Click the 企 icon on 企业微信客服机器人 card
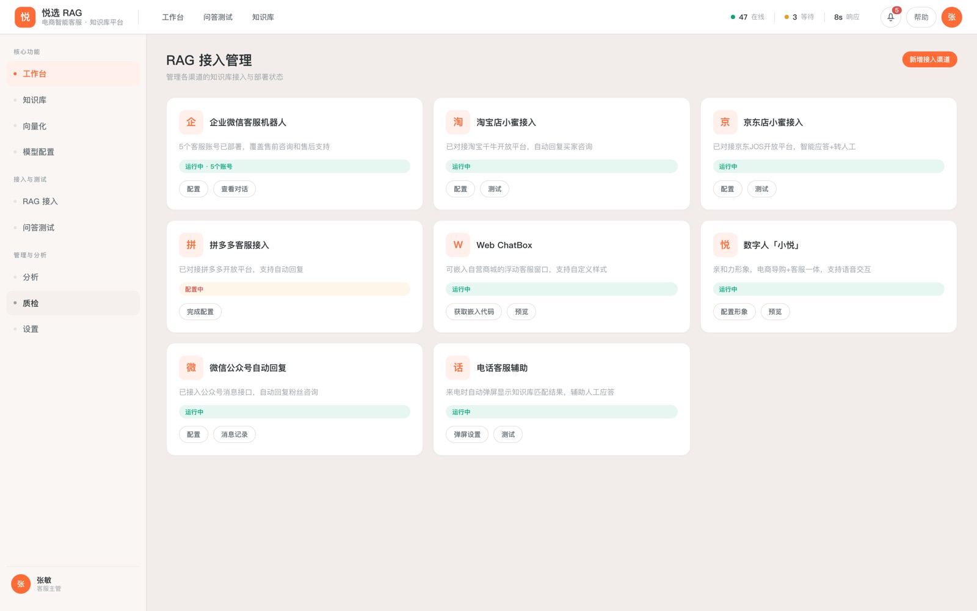977x611 pixels. click(191, 122)
